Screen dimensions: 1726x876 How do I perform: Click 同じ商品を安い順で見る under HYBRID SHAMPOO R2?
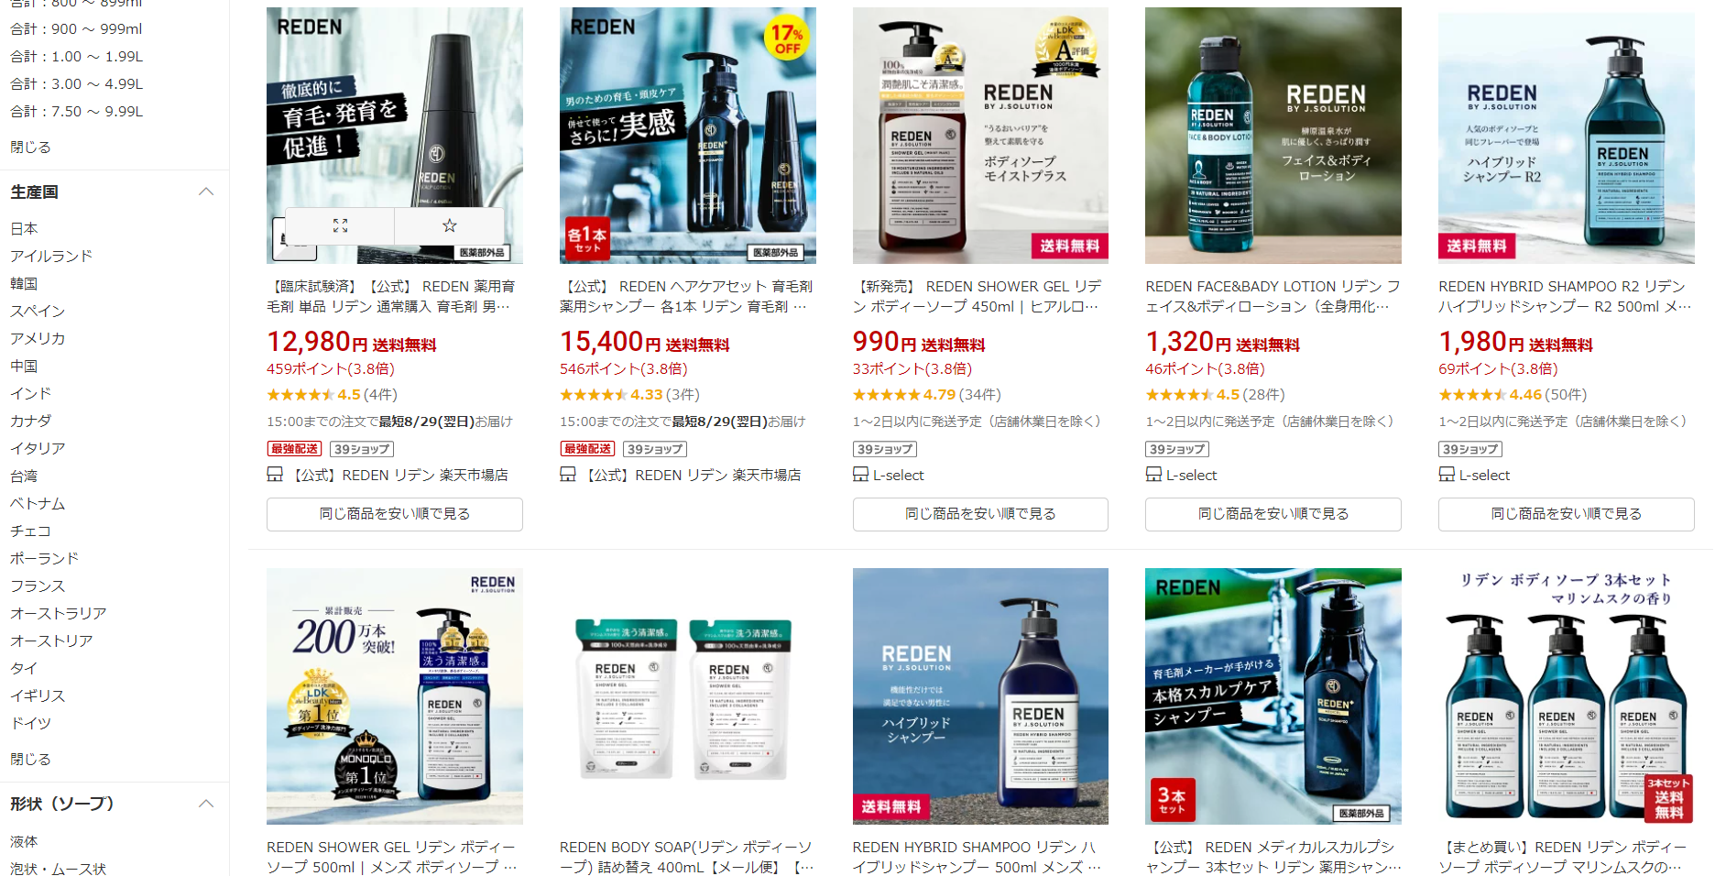coord(1566,514)
